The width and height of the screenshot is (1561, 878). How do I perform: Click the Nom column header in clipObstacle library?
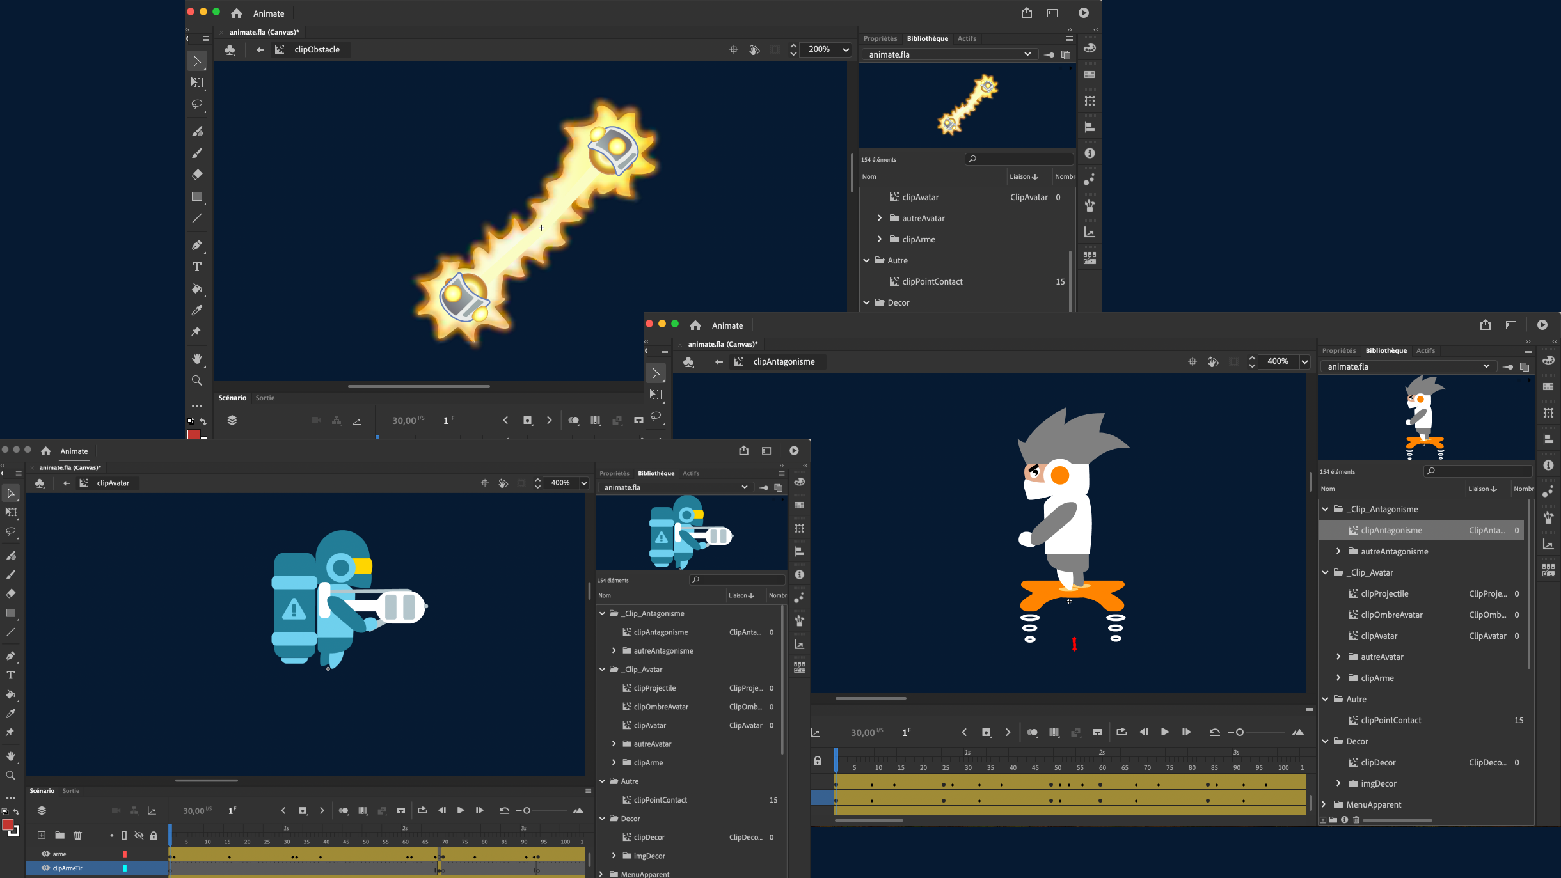869,176
